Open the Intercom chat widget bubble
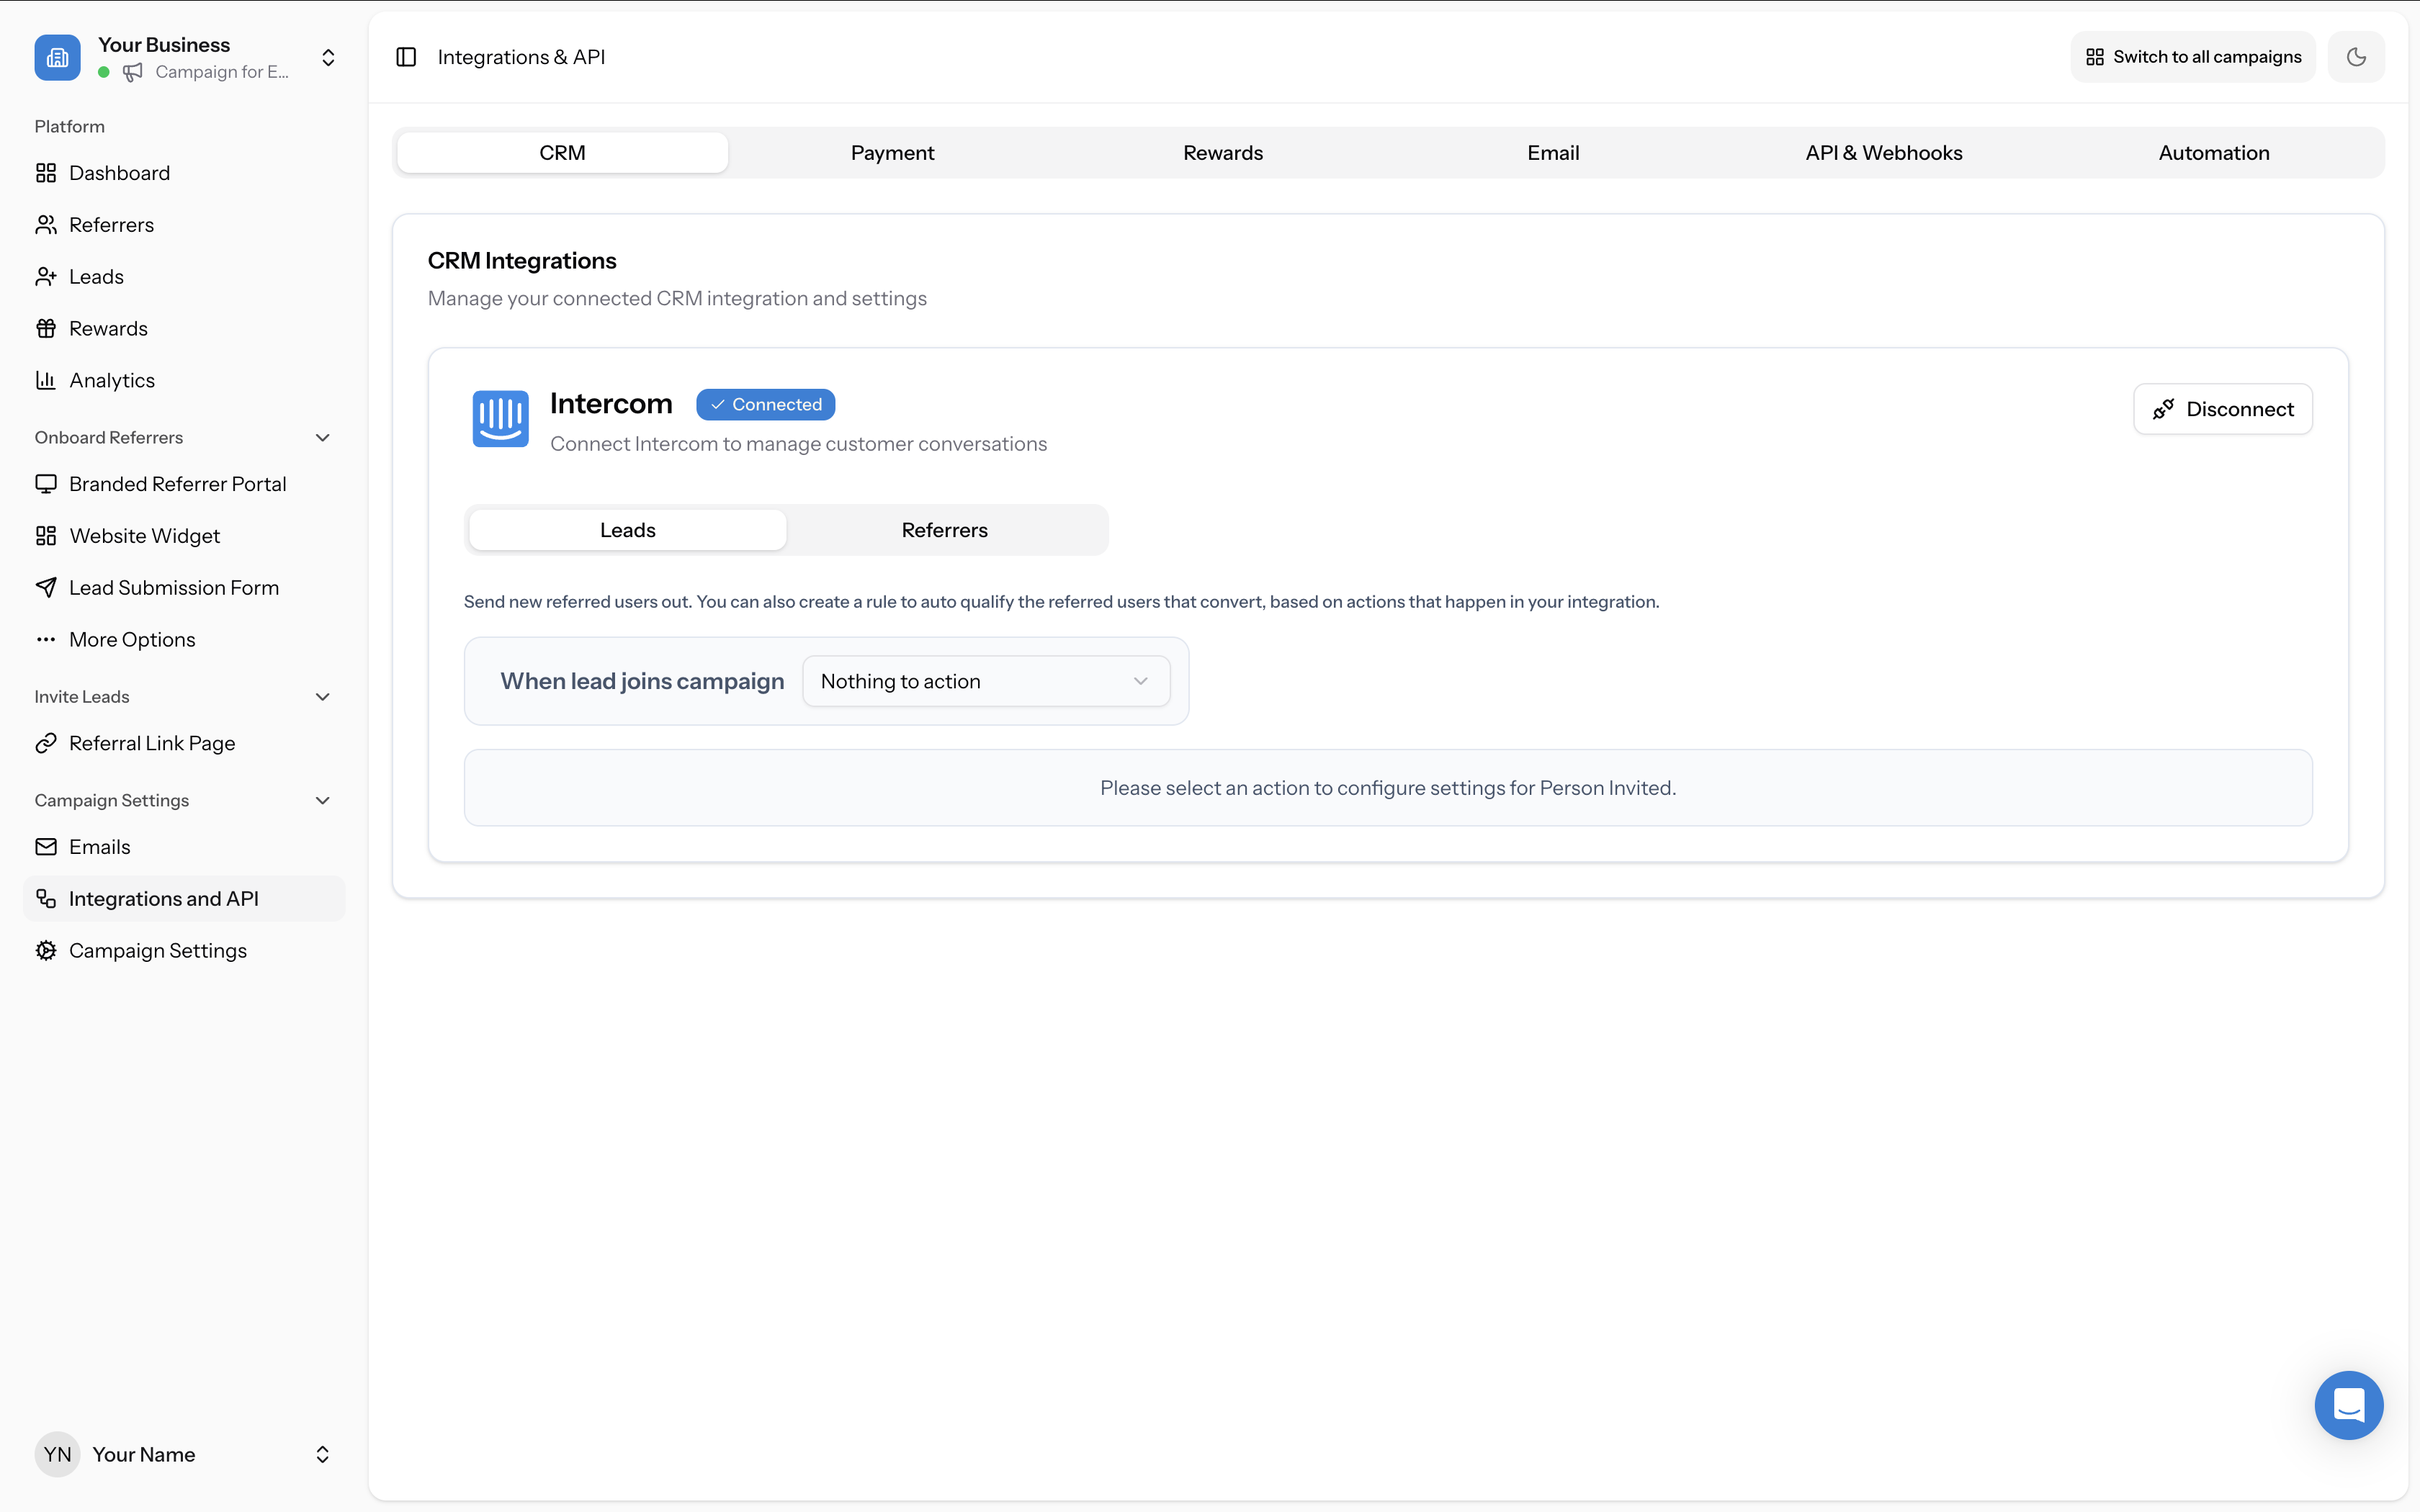Viewport: 2420px width, 1512px height. (x=2348, y=1405)
